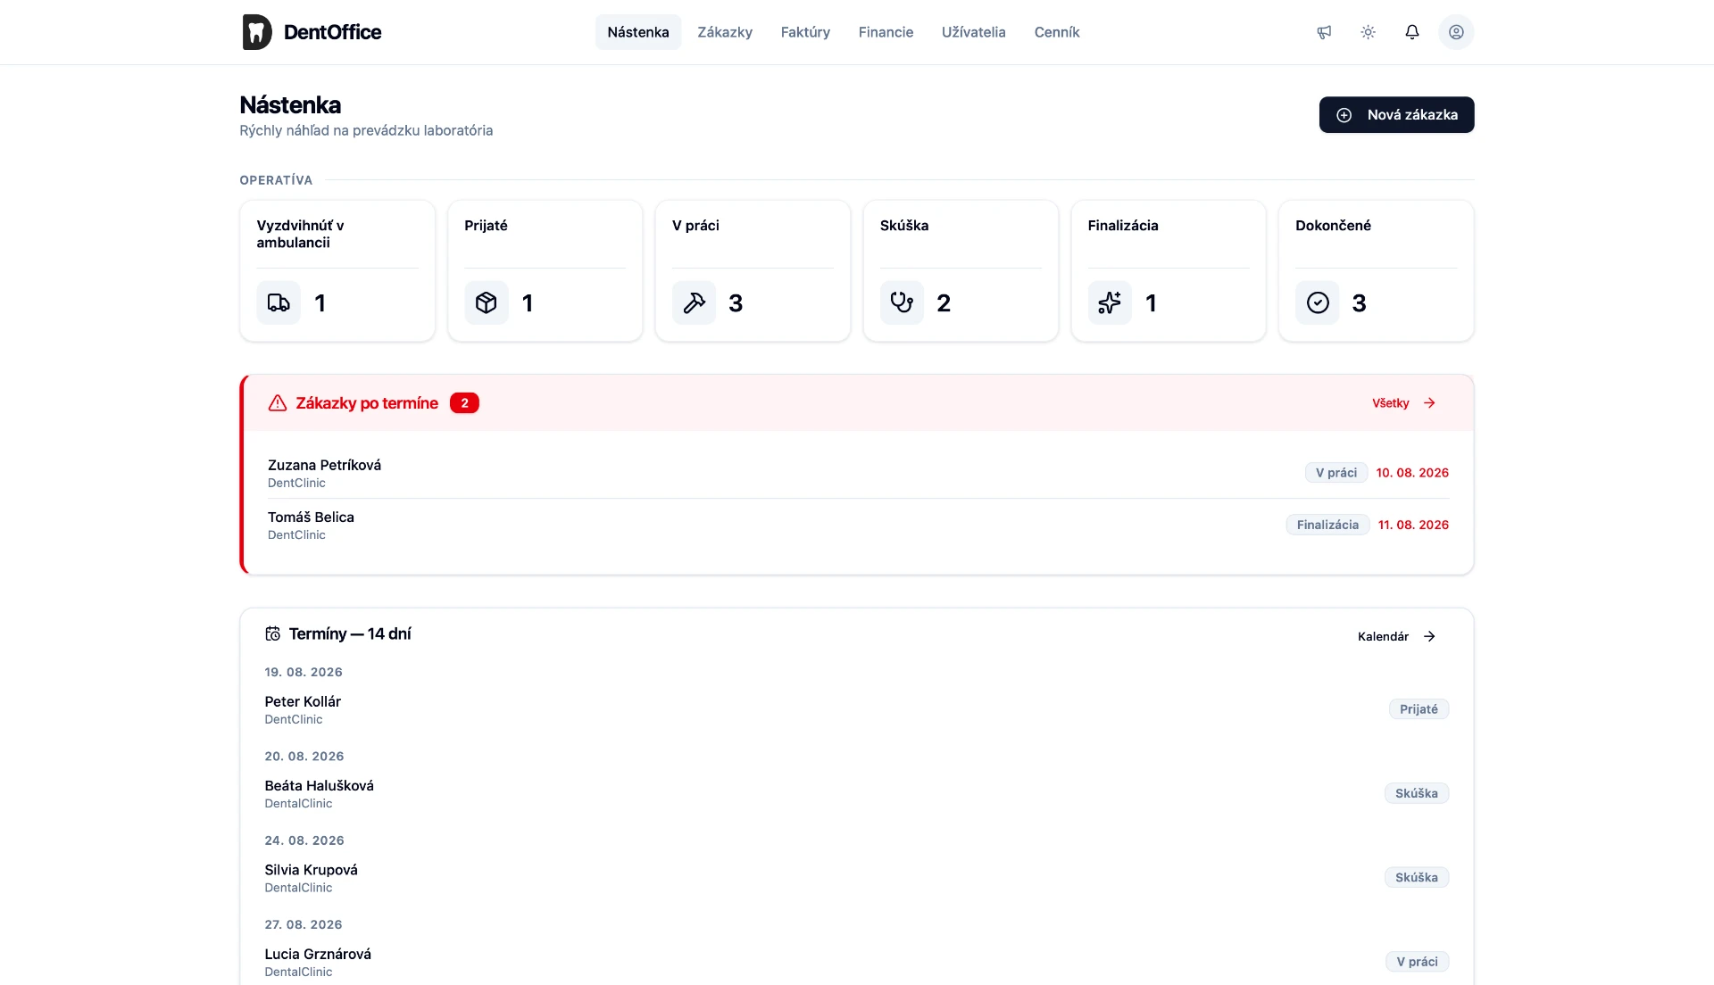
Task: Click the overdue count badge showing 2
Action: [464, 403]
